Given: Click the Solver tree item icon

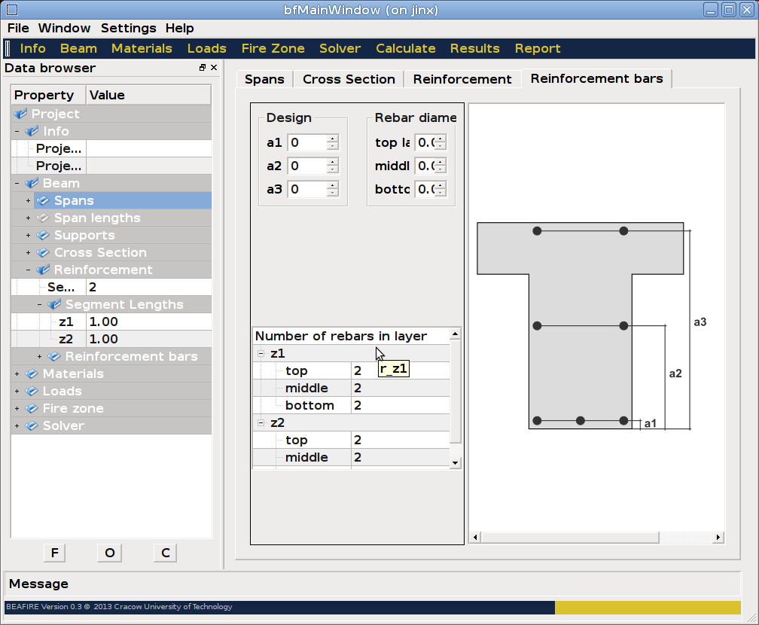Looking at the screenshot, I should coord(32,426).
